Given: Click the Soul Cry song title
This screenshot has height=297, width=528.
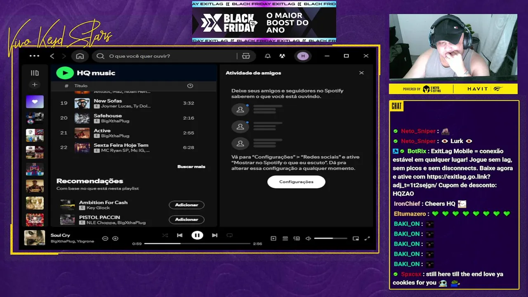Looking at the screenshot, I should [60, 235].
